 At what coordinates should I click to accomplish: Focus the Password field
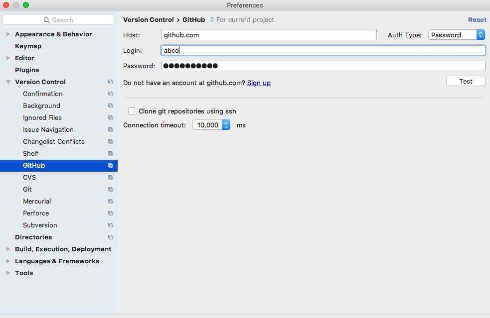(x=324, y=66)
